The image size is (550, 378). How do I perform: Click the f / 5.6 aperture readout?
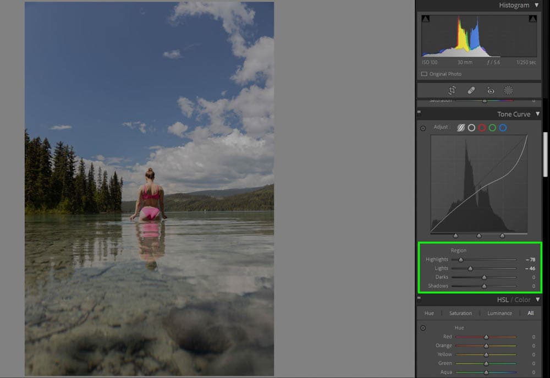(x=493, y=63)
